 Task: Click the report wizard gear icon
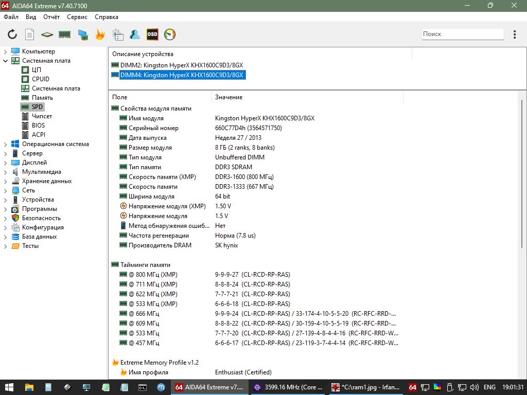point(118,34)
